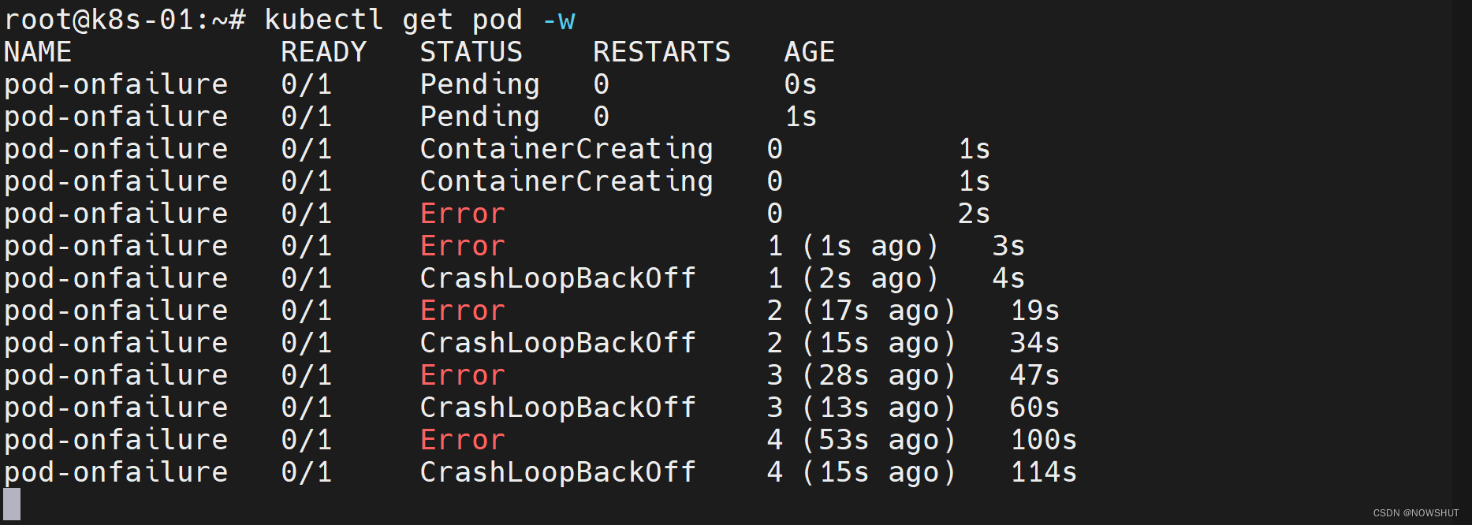Click the terminal cursor block below the output
This screenshot has width=1472, height=525.
click(12, 505)
